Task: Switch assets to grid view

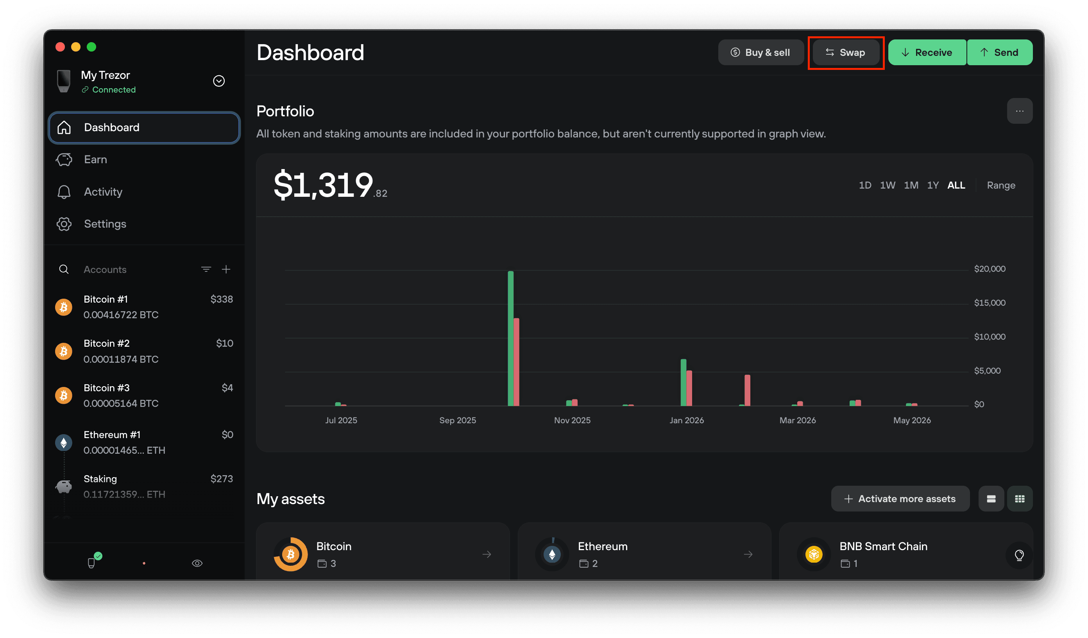Action: pos(1020,499)
